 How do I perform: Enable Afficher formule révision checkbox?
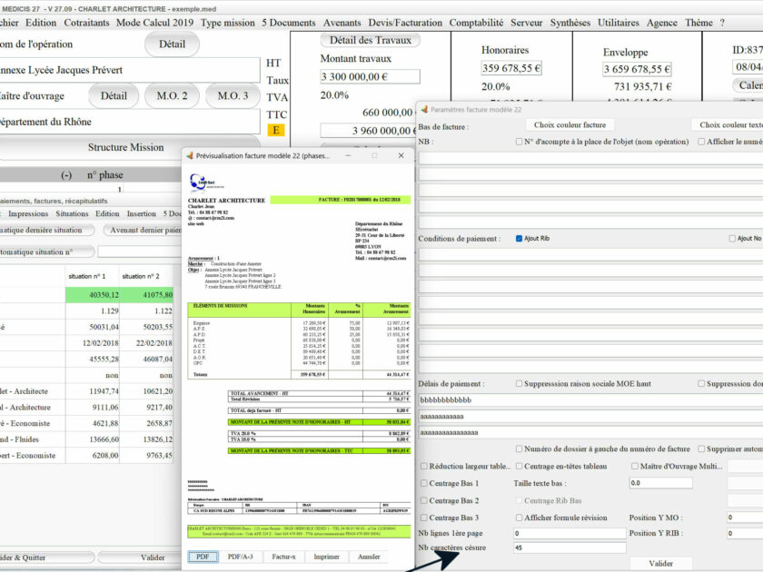(x=519, y=518)
